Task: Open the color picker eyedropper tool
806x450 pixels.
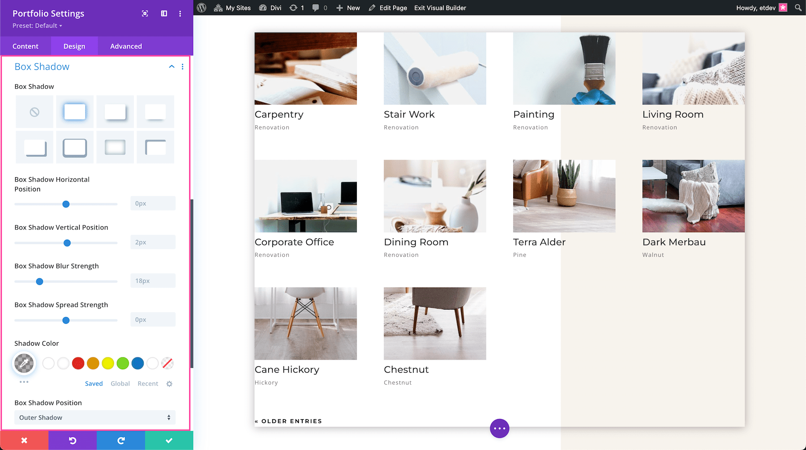Action: coord(24,363)
